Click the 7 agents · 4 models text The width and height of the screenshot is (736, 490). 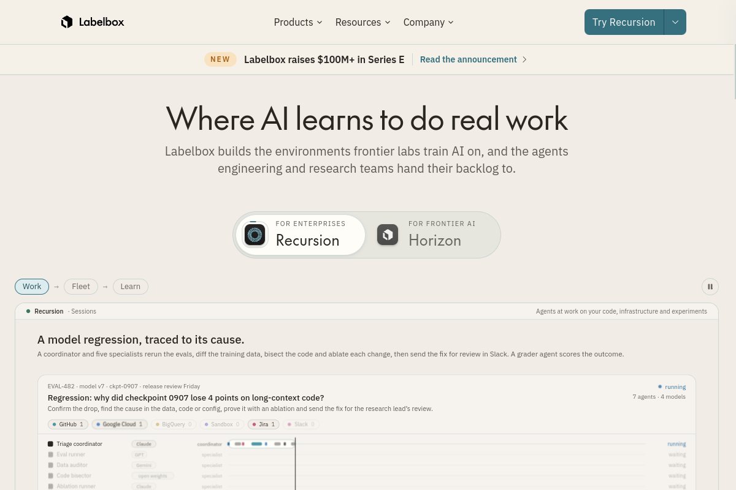(659, 397)
